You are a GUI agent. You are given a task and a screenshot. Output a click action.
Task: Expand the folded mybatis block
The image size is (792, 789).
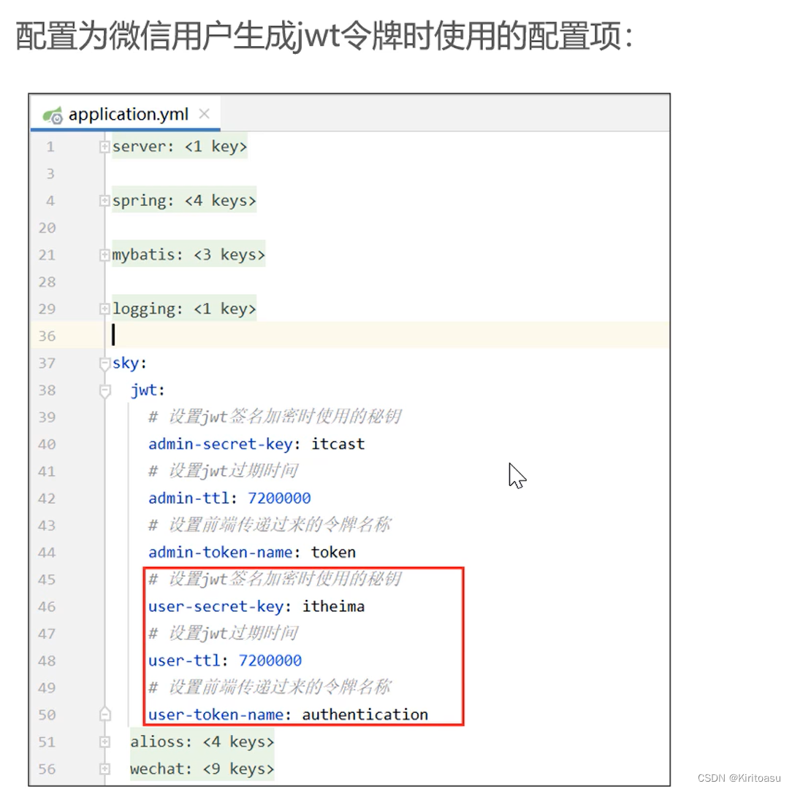coord(104,255)
